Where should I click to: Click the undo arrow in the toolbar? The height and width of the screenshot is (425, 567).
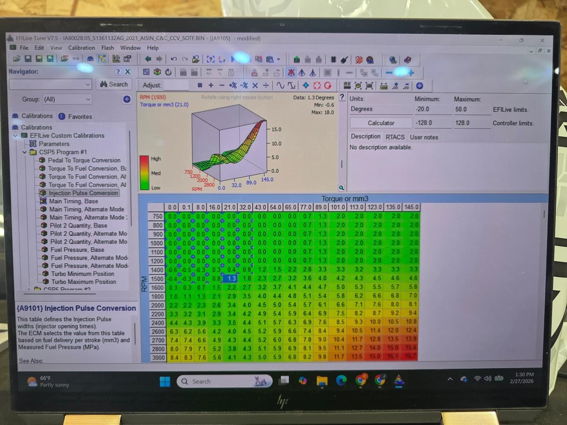click(173, 59)
